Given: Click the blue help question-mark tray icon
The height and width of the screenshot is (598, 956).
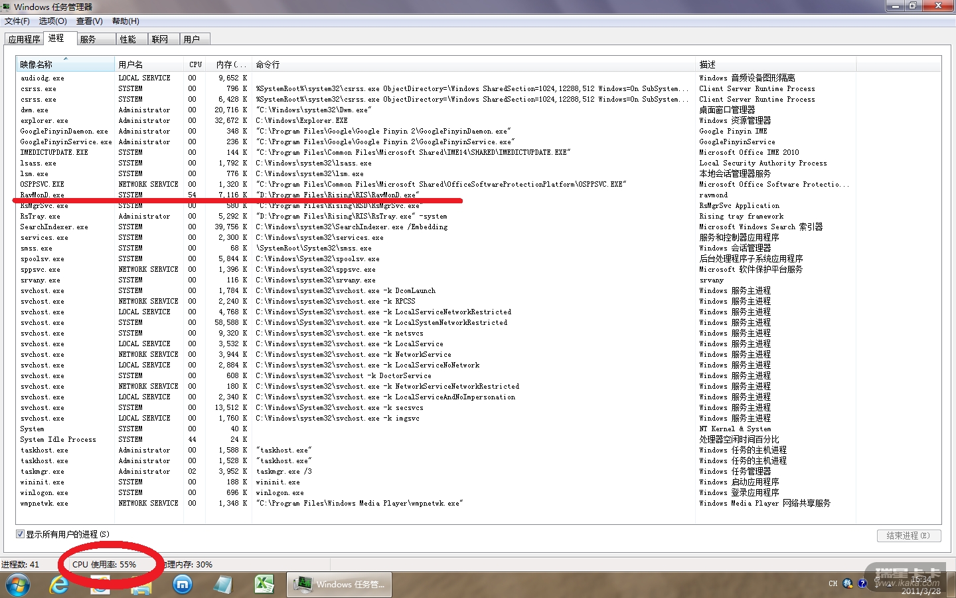Looking at the screenshot, I should 862,583.
